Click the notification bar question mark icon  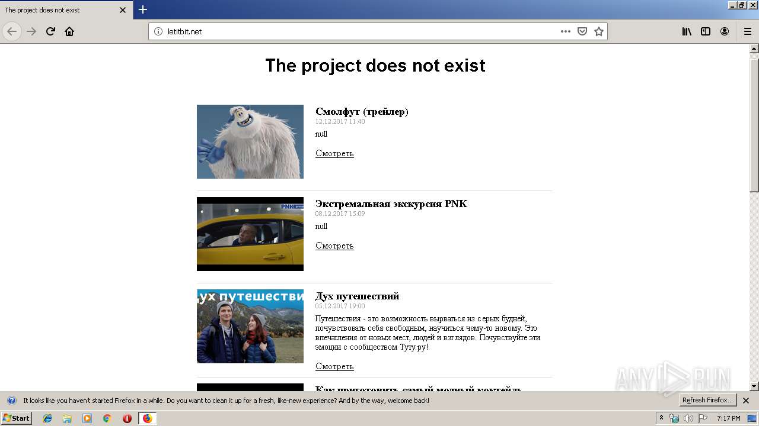click(x=11, y=401)
